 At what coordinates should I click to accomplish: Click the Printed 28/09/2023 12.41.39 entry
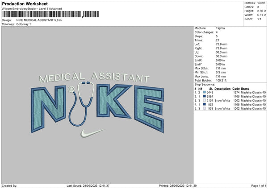[178, 185]
